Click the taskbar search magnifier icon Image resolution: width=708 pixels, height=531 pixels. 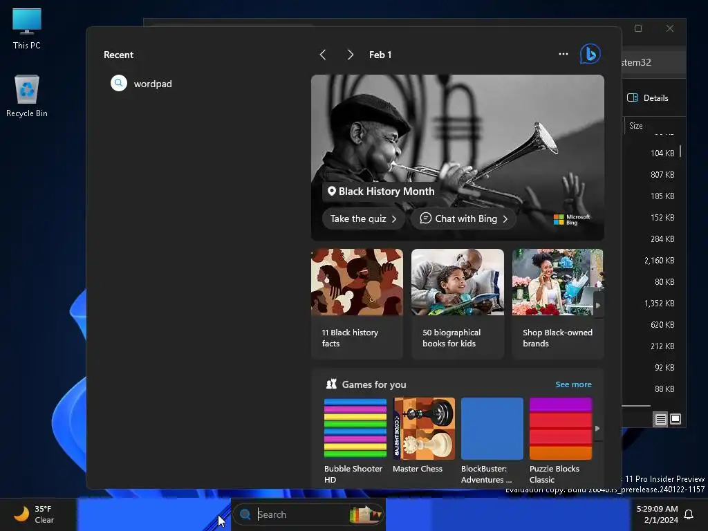pos(245,514)
